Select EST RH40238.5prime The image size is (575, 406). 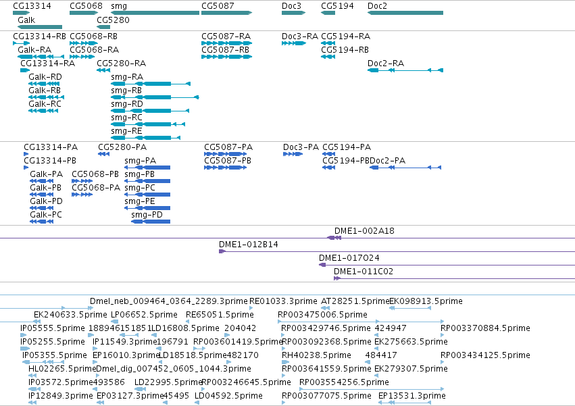[316, 355]
